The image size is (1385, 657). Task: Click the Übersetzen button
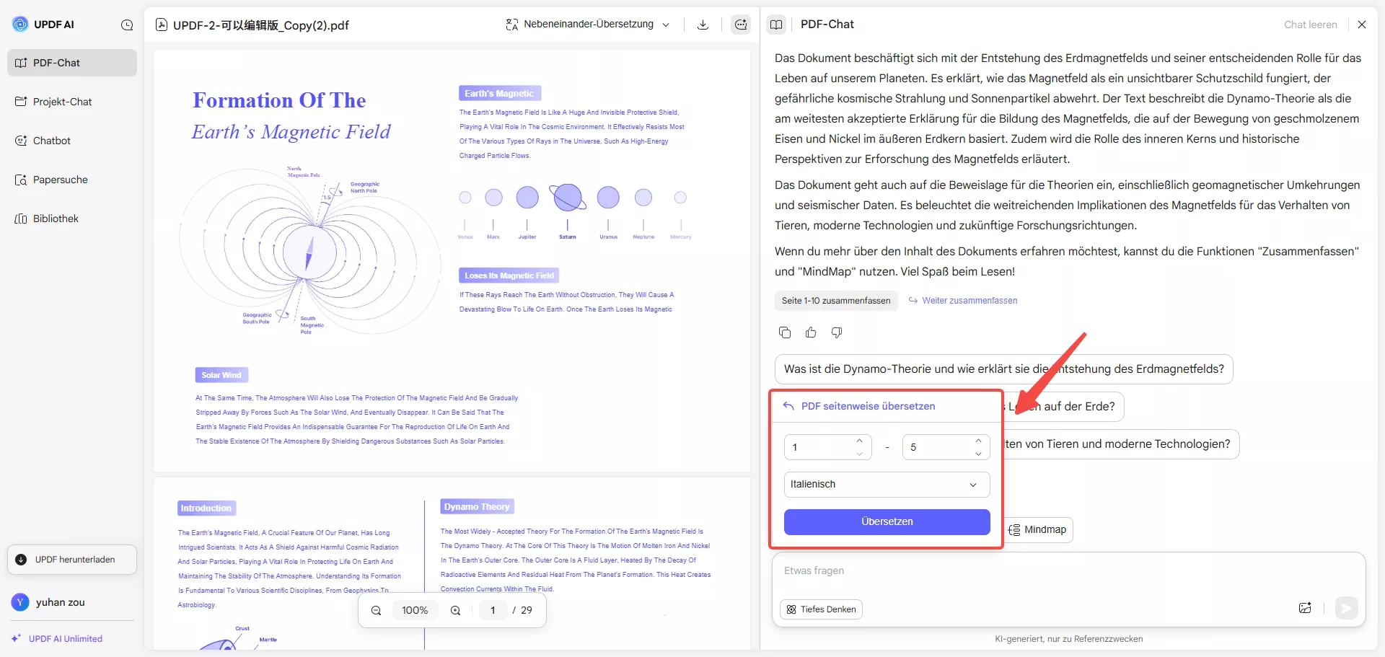pos(887,521)
